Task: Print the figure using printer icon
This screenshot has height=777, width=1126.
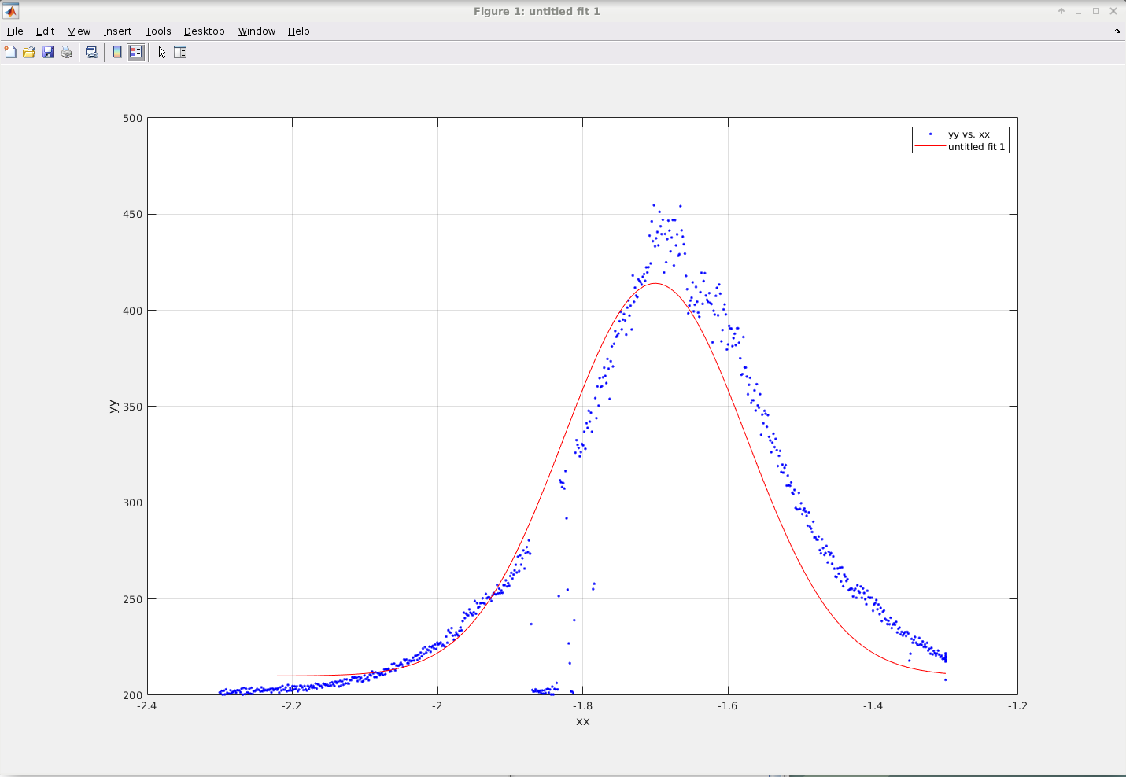Action: coord(67,52)
